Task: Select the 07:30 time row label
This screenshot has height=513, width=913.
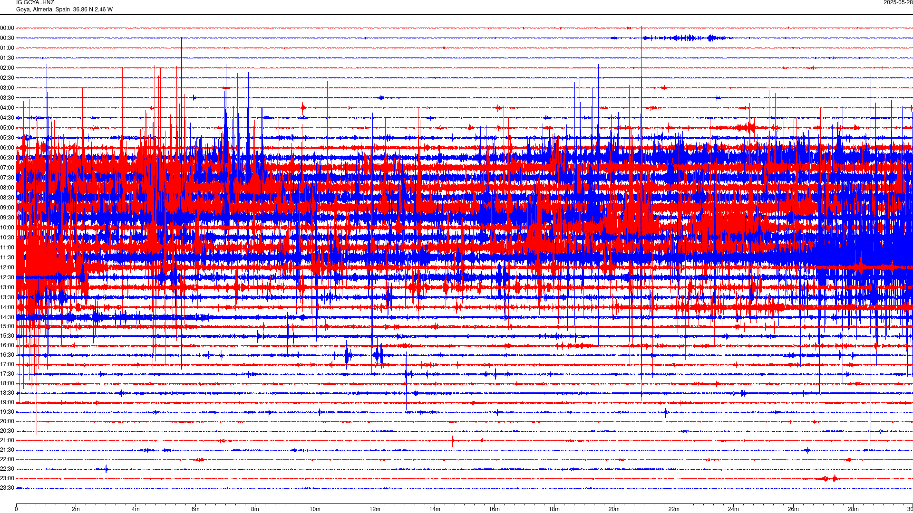Action: pyautogui.click(x=7, y=178)
